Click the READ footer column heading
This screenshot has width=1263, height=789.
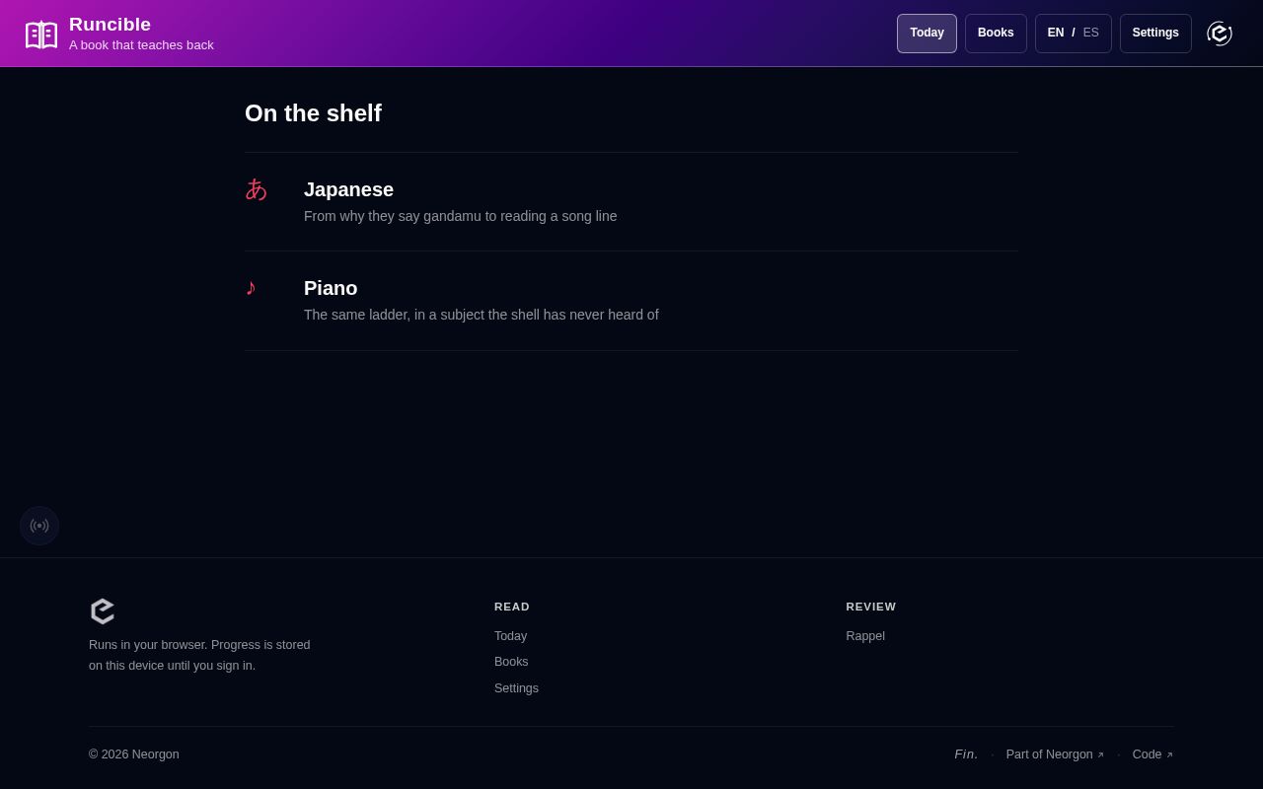512,607
